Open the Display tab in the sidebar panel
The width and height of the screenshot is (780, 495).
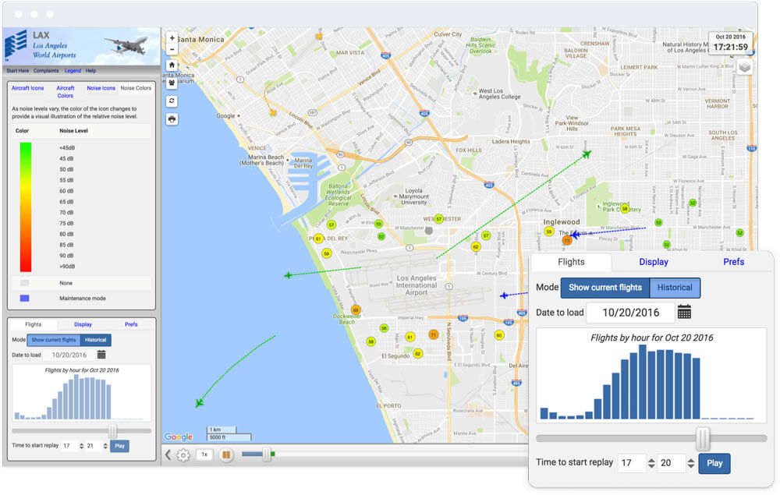click(83, 324)
